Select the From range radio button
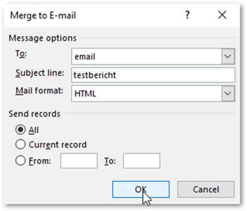Image resolution: width=247 pixels, height=211 pixels. click(20, 161)
